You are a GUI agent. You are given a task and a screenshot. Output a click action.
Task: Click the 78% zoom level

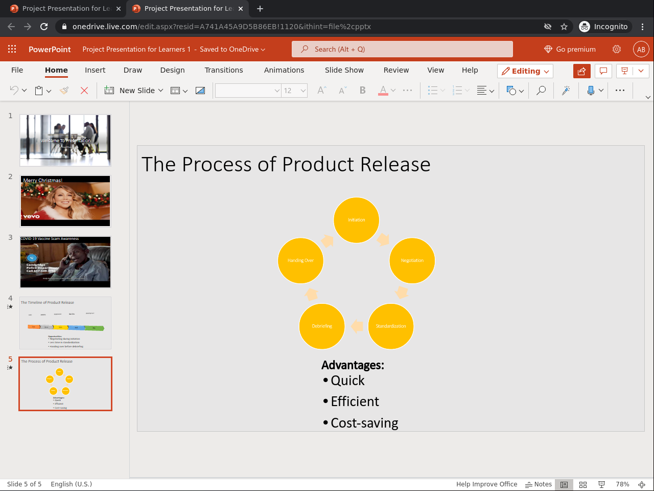pyautogui.click(x=622, y=484)
